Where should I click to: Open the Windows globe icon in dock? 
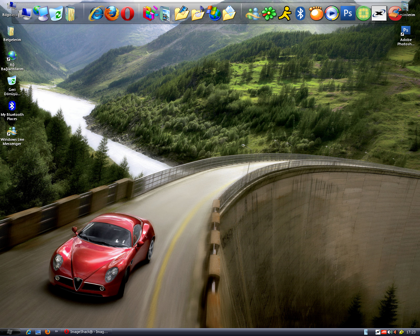click(214, 14)
